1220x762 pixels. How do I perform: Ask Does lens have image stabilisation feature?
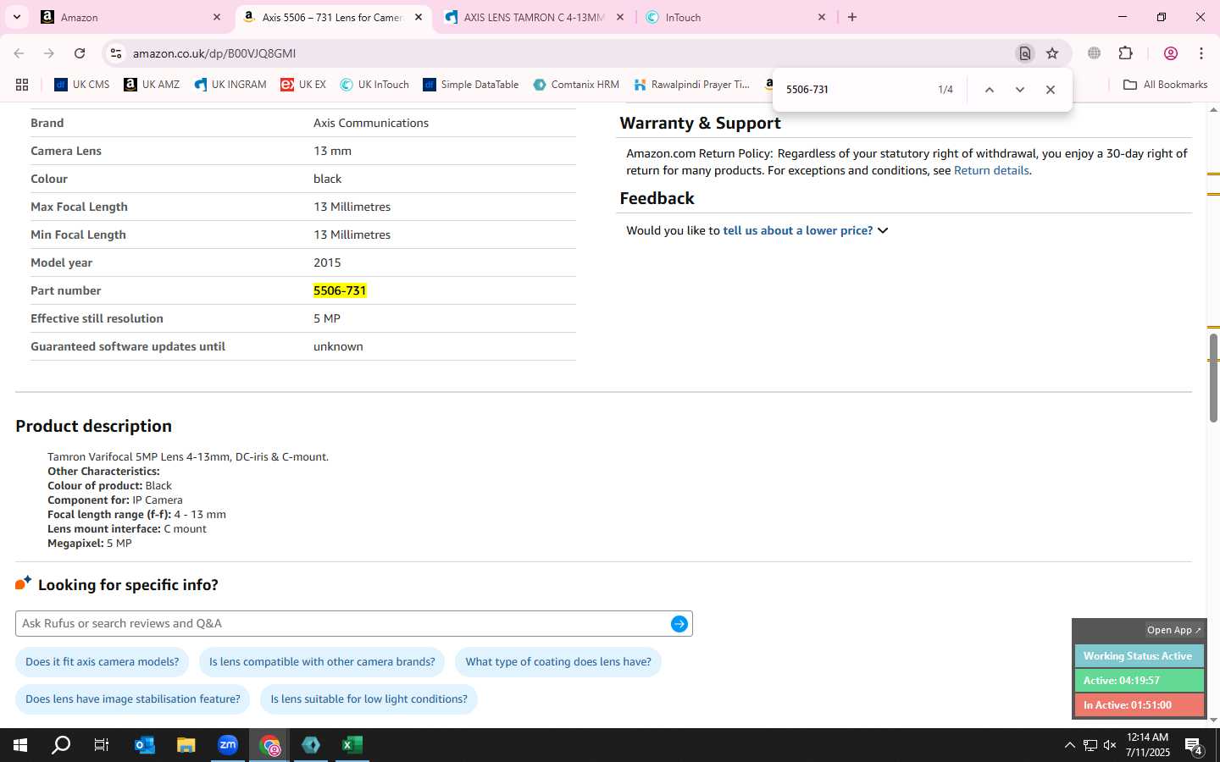pos(133,699)
